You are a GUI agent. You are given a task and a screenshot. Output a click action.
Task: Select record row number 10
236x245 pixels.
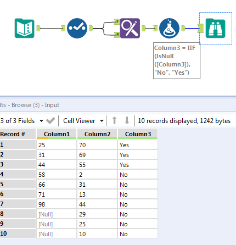18,234
